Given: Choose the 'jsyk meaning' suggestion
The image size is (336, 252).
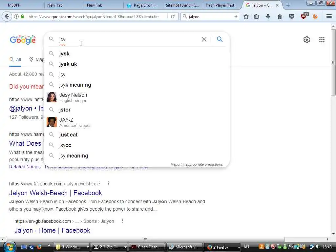Looking at the screenshot, I should [137, 85].
